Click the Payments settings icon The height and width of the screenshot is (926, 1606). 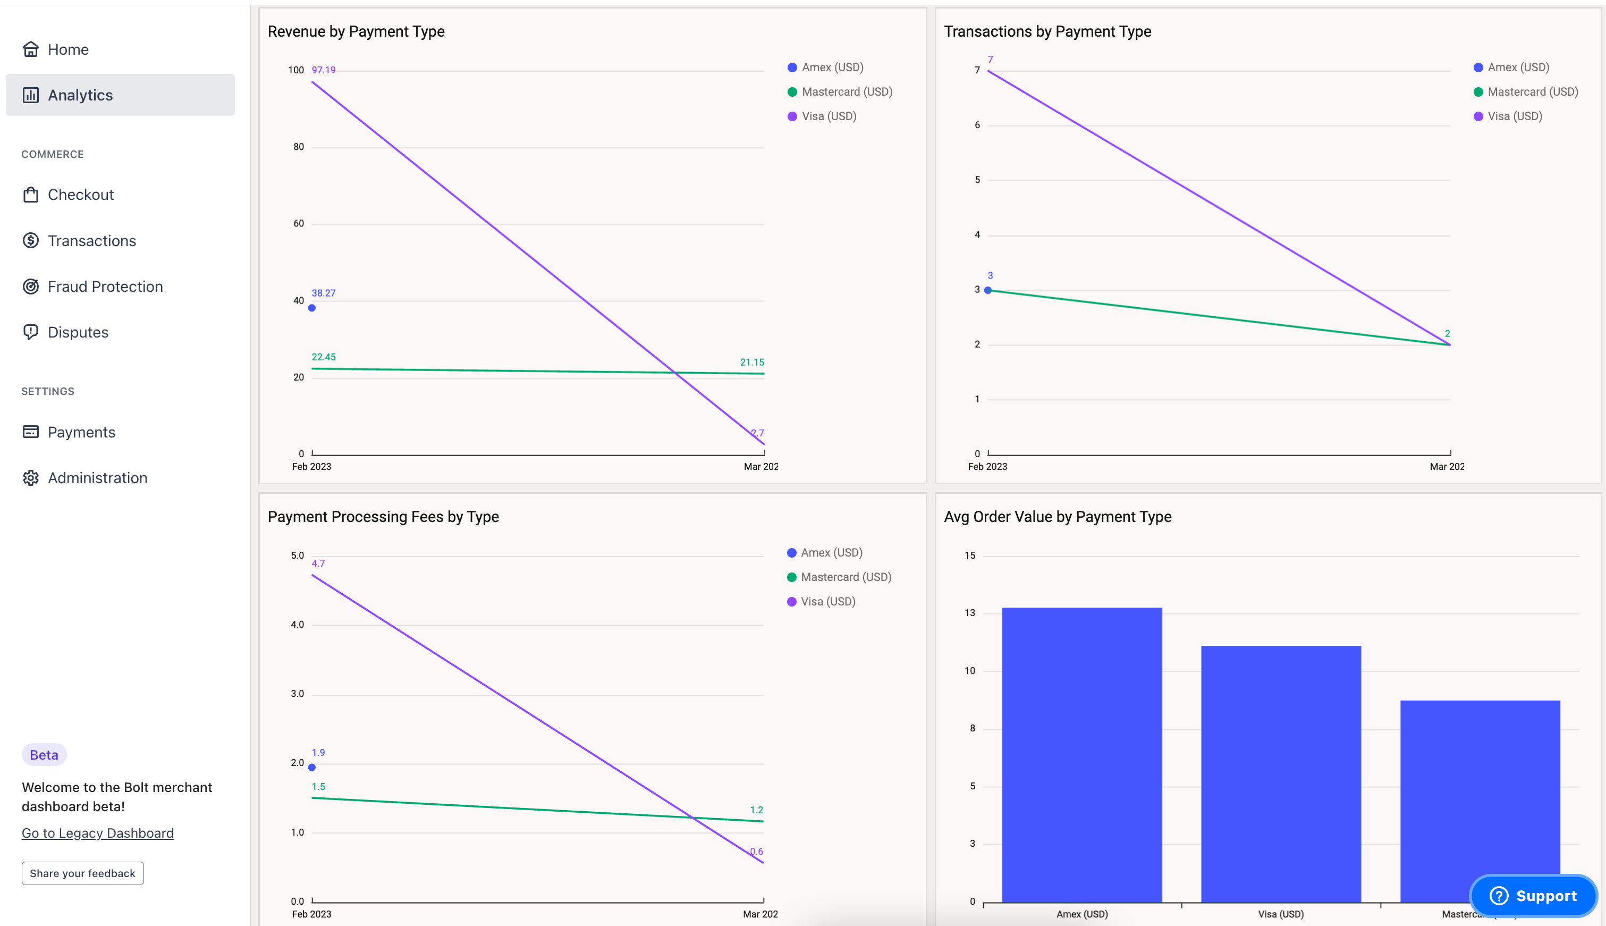coord(31,432)
